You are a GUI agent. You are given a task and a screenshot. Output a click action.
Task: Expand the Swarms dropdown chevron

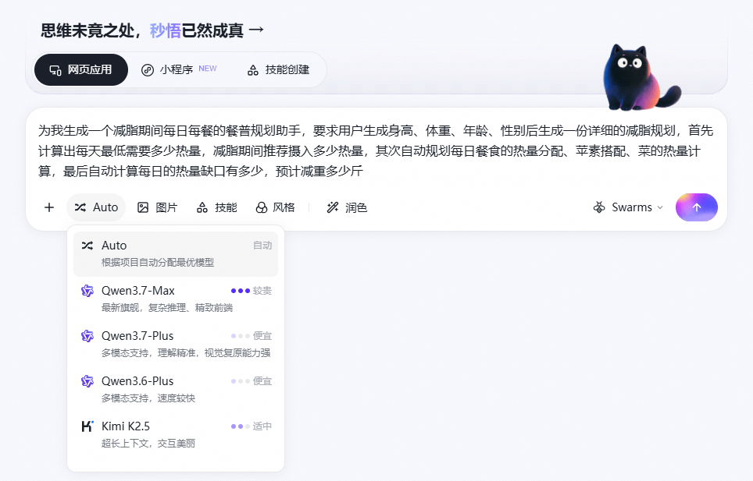[660, 207]
